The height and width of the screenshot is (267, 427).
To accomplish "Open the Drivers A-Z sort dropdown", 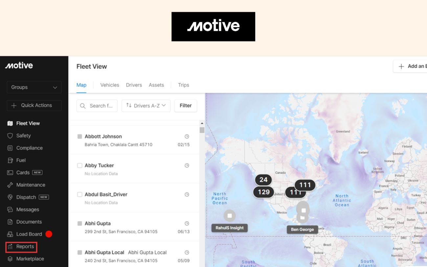I will pyautogui.click(x=146, y=106).
